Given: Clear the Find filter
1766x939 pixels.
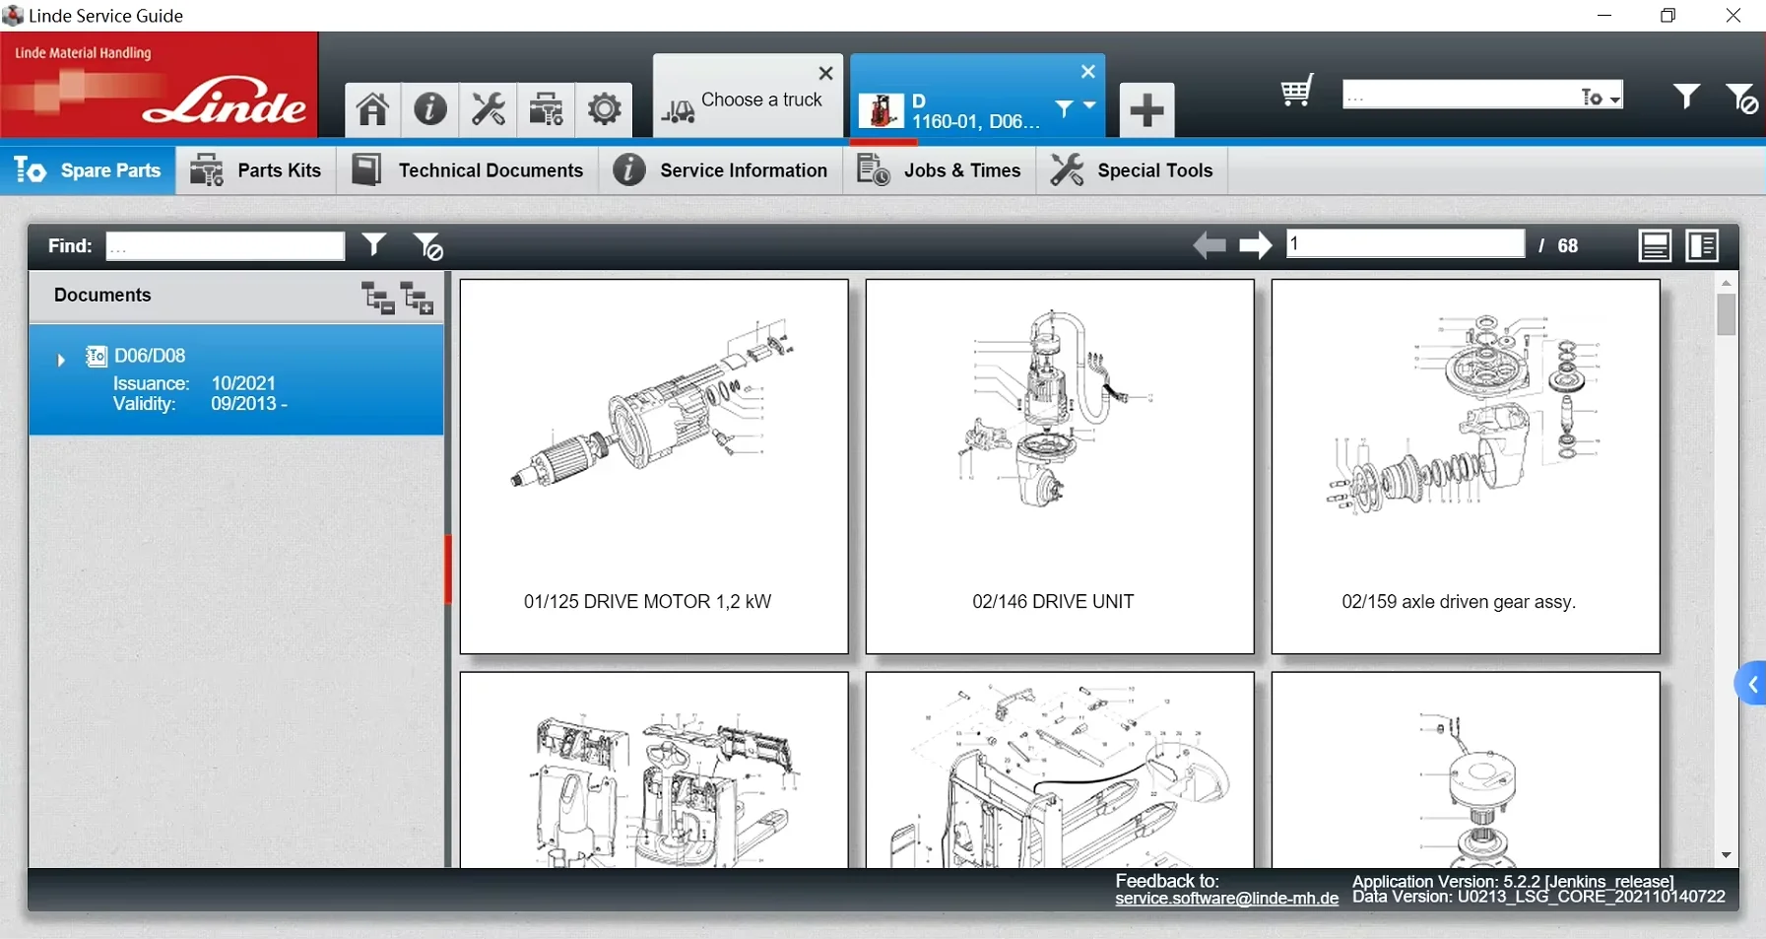Looking at the screenshot, I should pos(428,246).
